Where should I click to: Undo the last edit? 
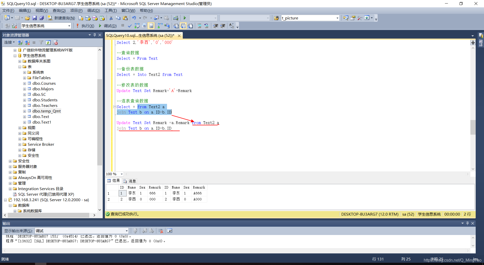coord(134,18)
